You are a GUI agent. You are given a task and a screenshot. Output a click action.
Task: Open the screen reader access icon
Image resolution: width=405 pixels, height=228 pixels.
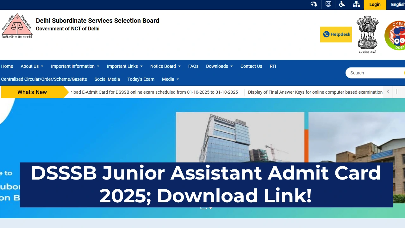(328, 4)
